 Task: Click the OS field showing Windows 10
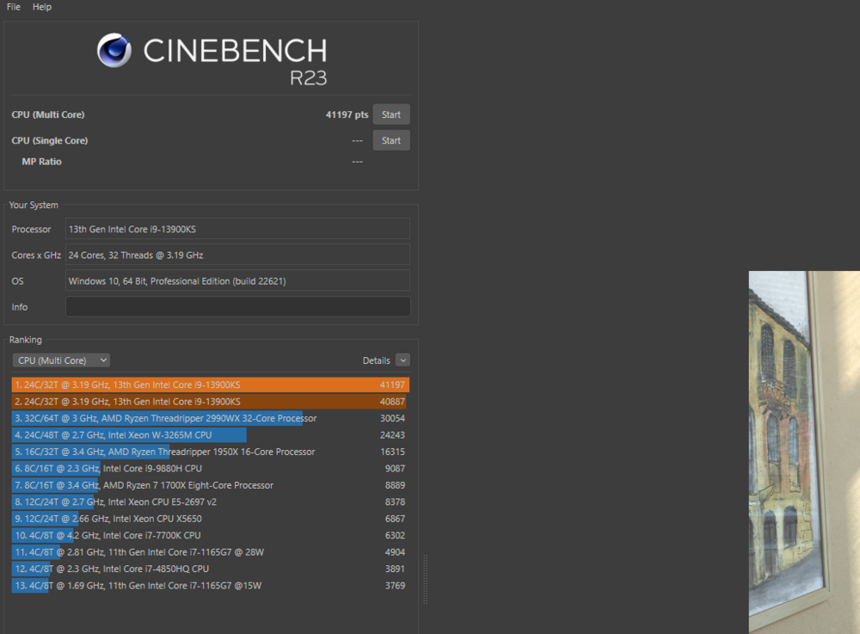(x=237, y=281)
